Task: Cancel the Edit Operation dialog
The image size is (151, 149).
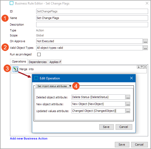Action: [124, 127]
